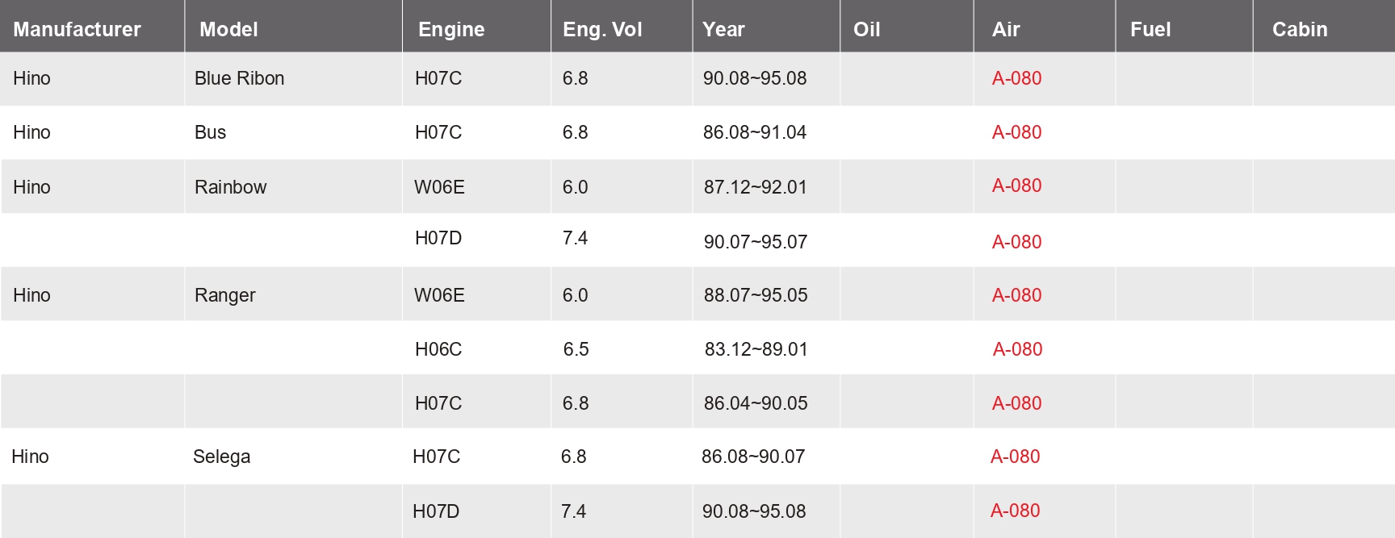Click A-080 link in the H06C engine row
The image size is (1395, 538).
pyautogui.click(x=1017, y=349)
